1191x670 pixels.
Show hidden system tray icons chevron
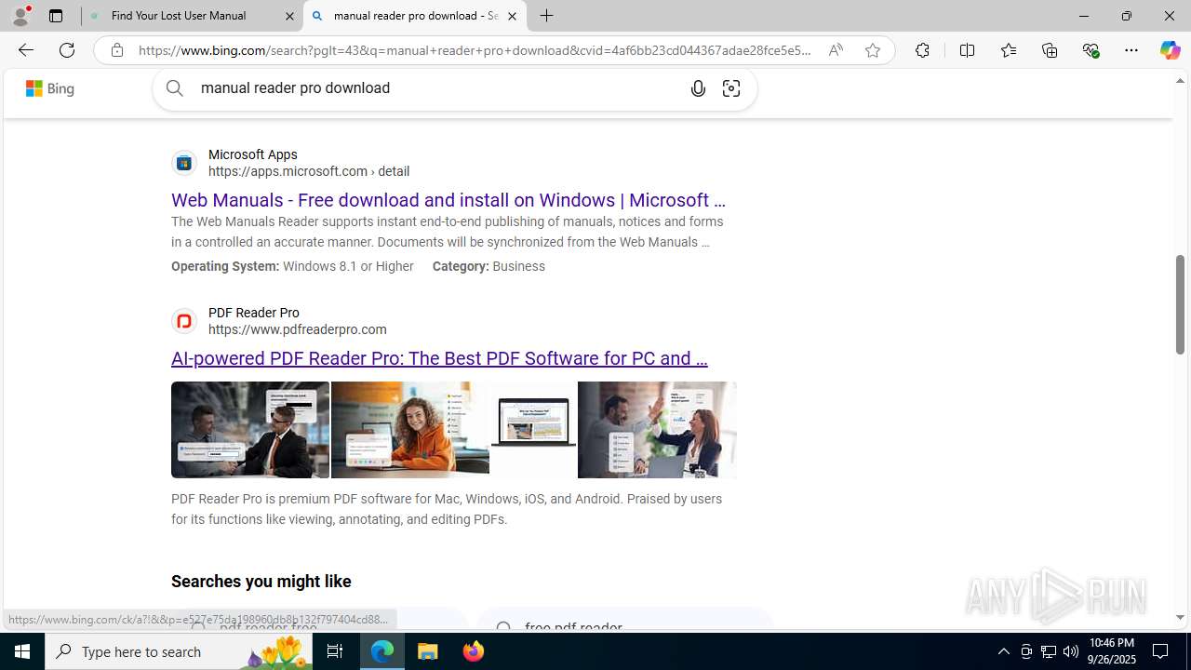tap(1003, 651)
